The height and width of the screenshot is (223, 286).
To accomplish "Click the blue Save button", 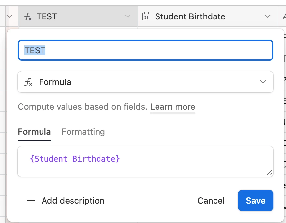I will (255, 201).
